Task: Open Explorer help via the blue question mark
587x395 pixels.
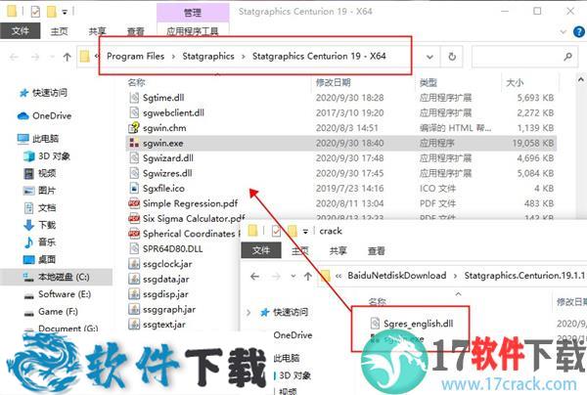Action: pos(579,32)
